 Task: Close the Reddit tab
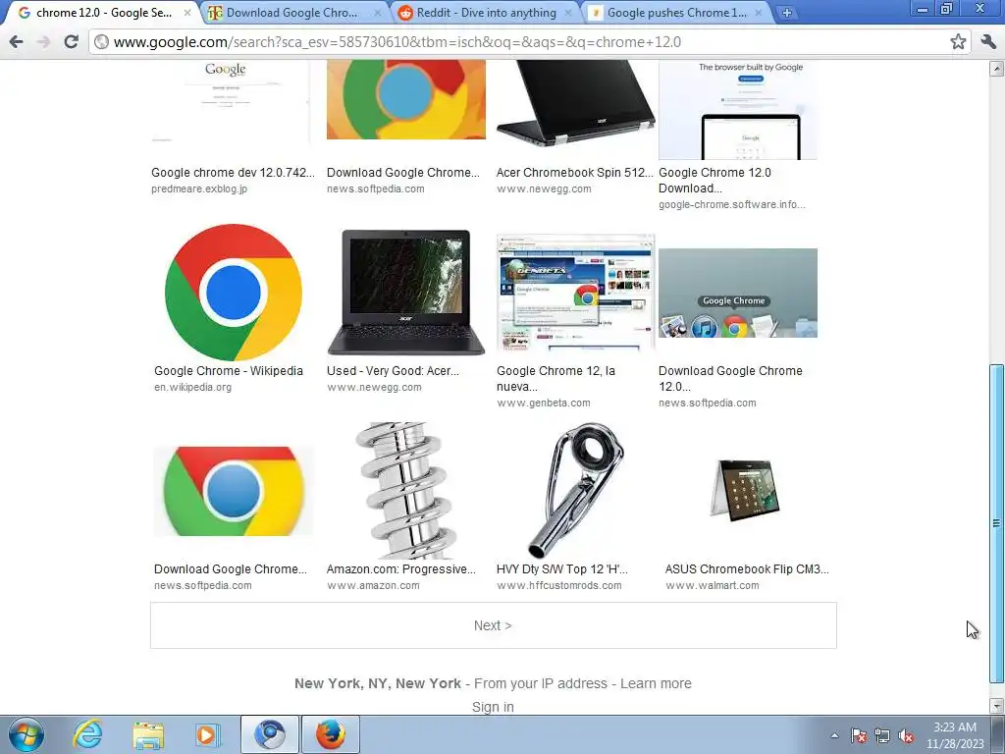(568, 13)
